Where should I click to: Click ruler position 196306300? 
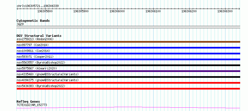[225, 11]
